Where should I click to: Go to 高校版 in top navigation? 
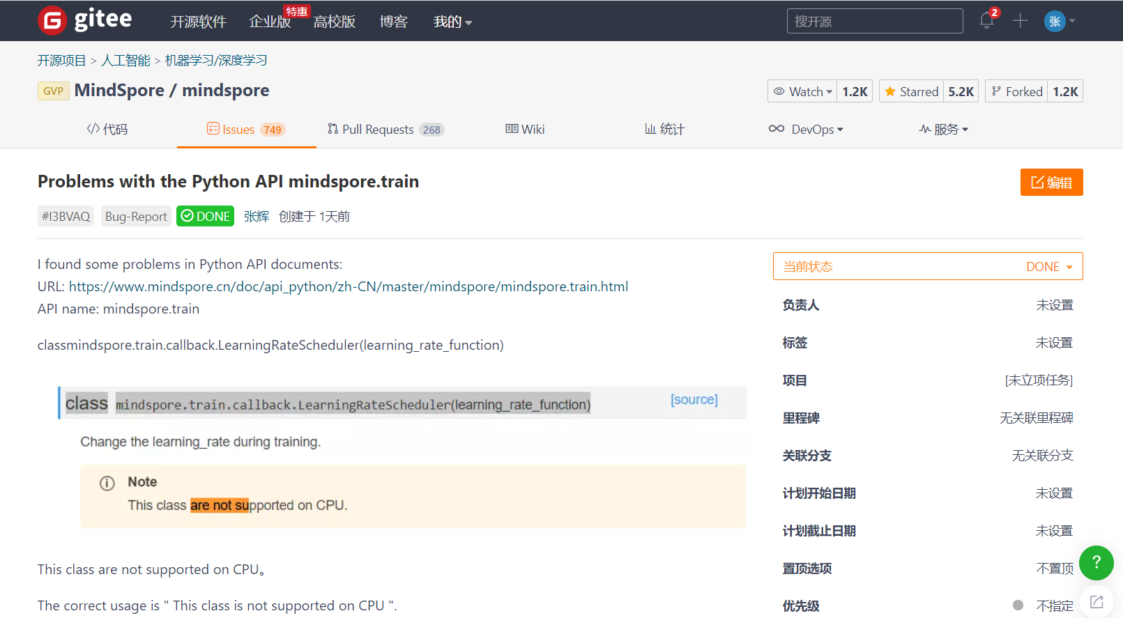click(x=335, y=22)
